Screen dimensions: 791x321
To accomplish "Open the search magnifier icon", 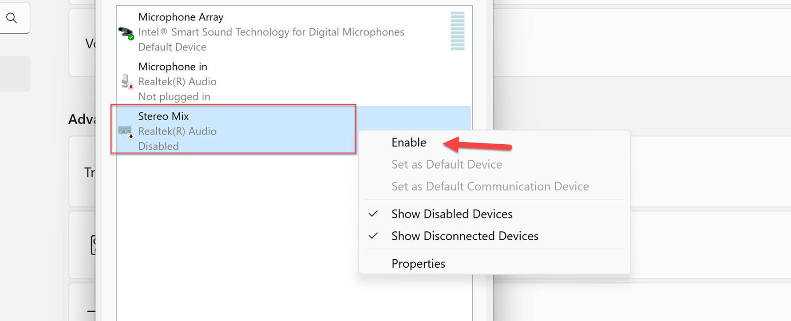I will click(12, 18).
